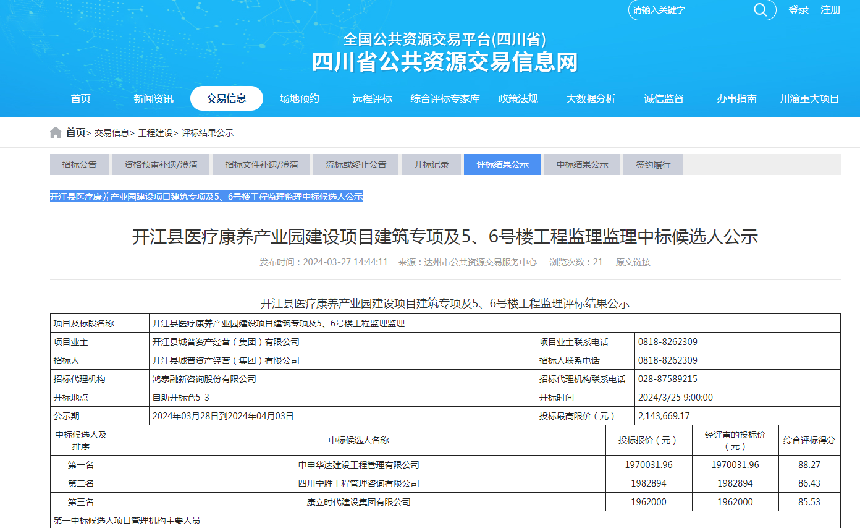Open the 注册 register link
860x528 pixels.
click(830, 10)
